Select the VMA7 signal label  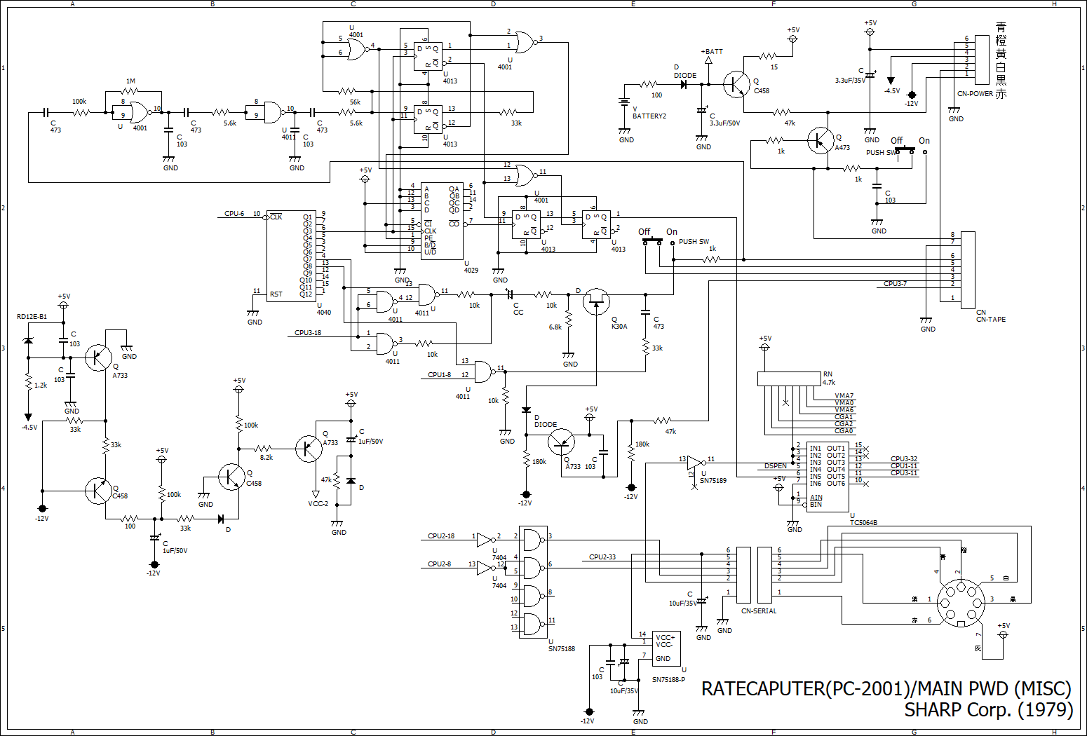844,396
